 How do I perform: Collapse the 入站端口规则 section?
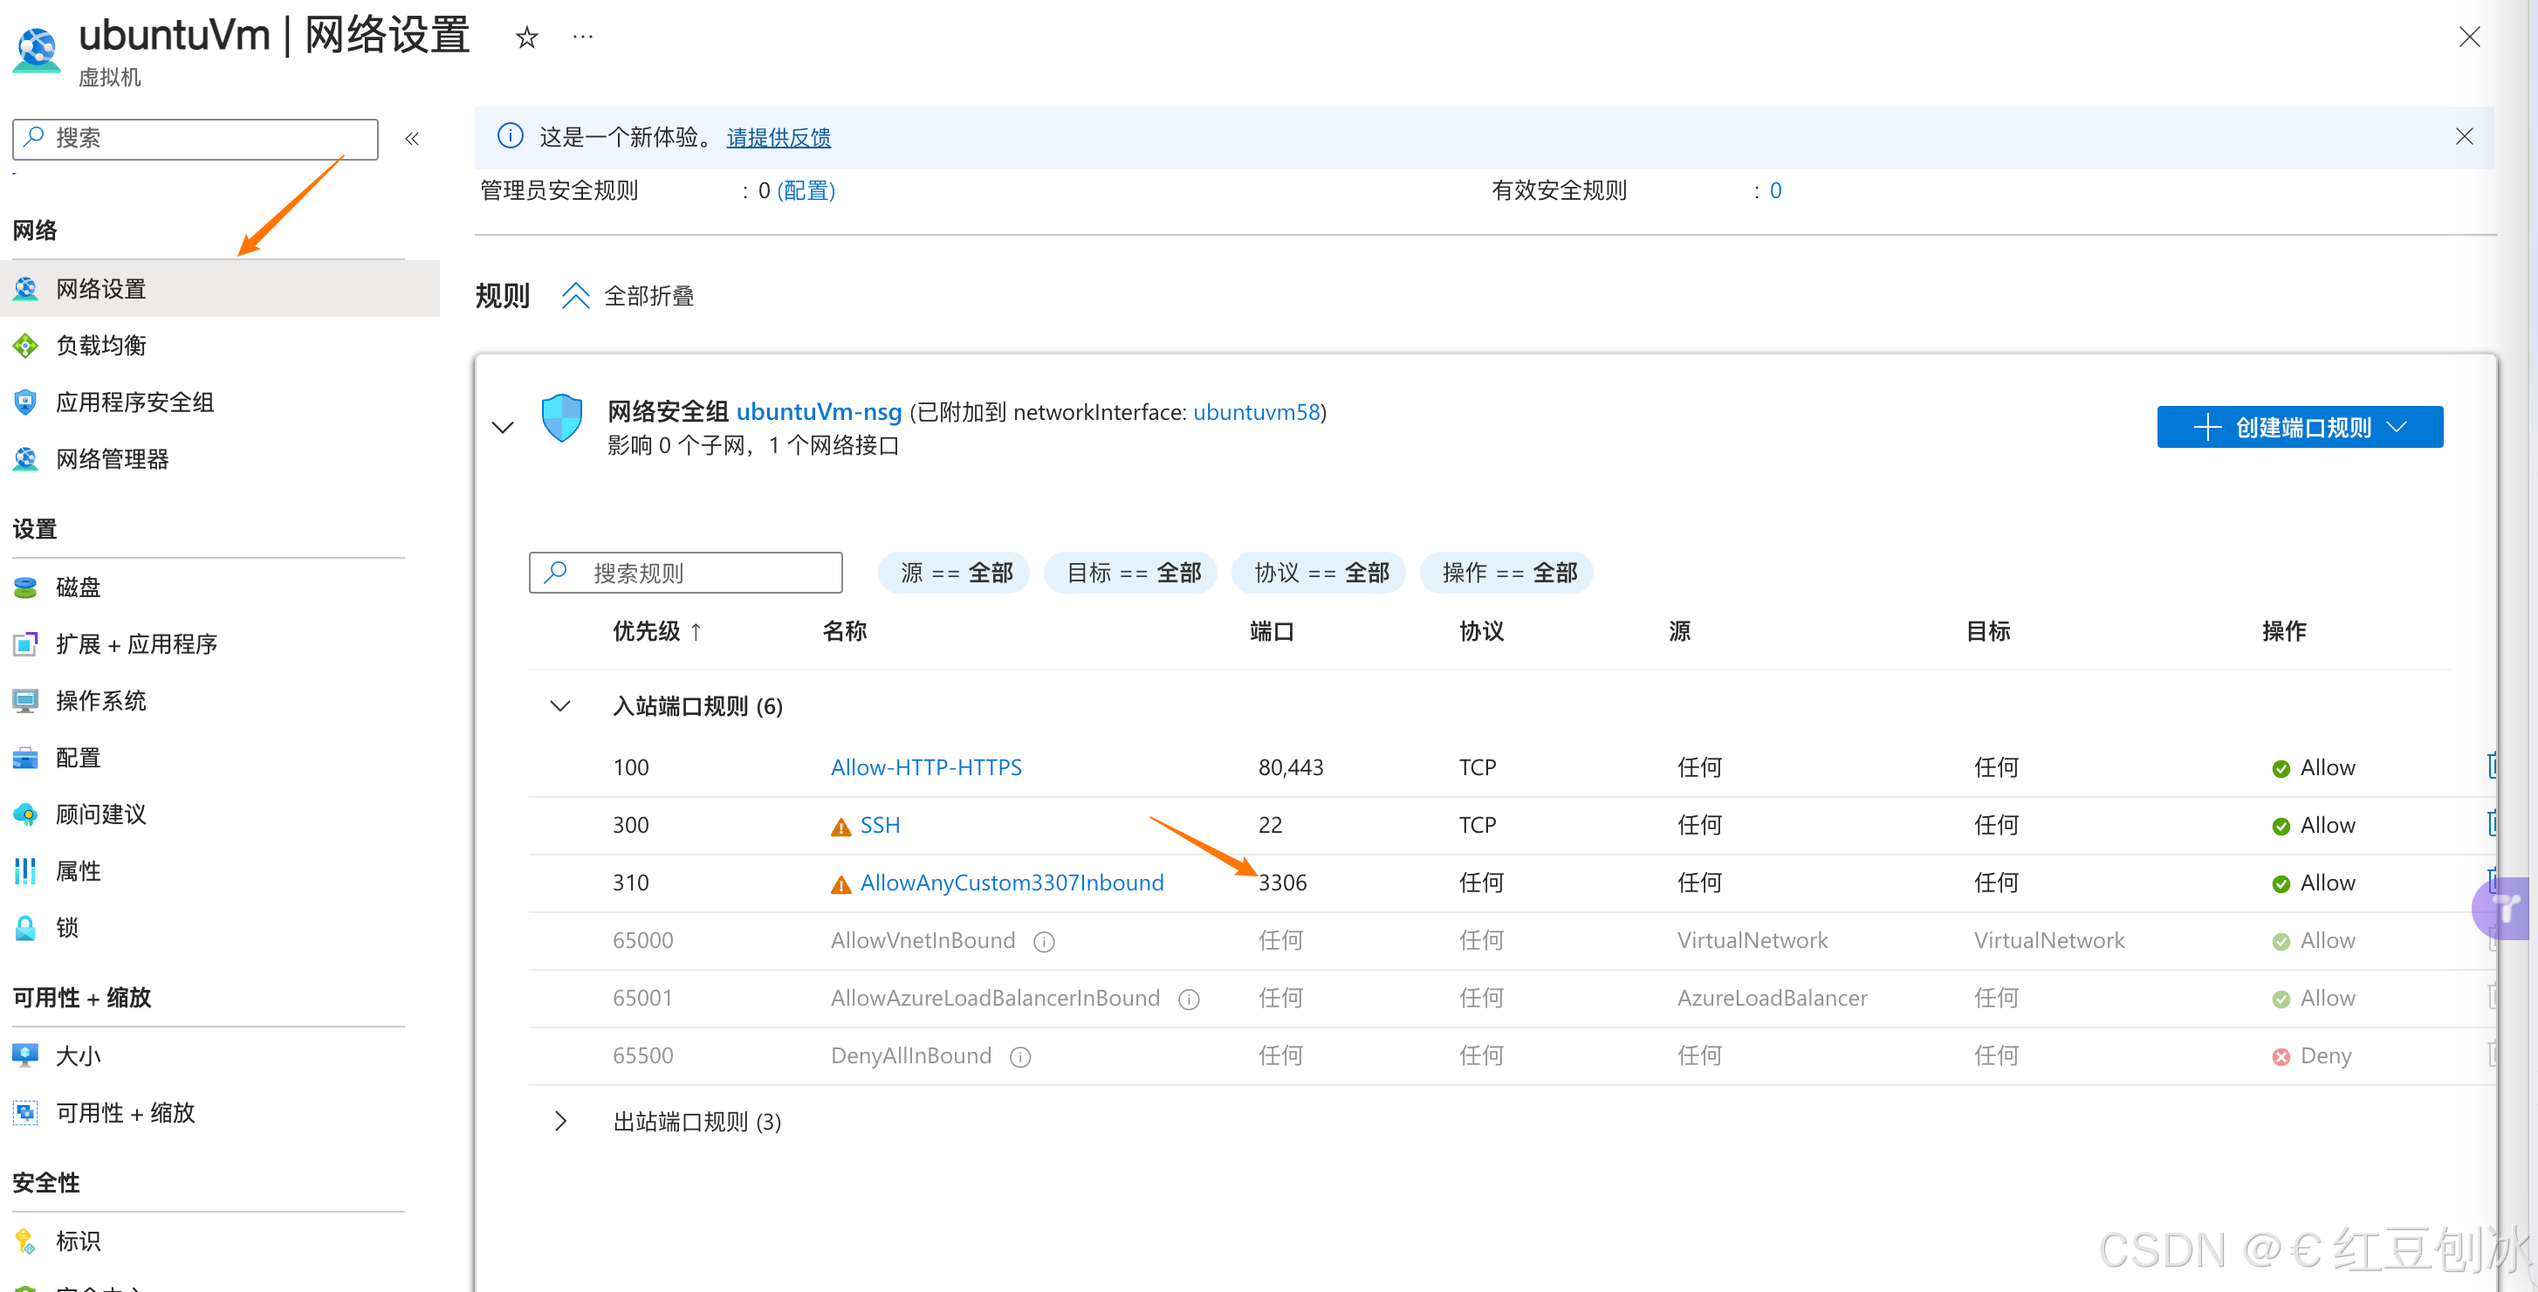click(x=559, y=705)
